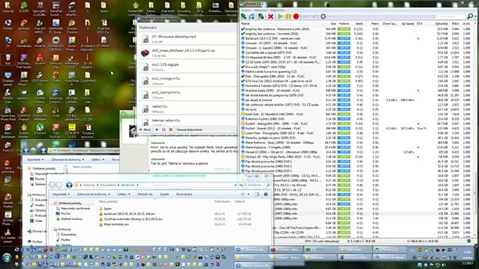Viewport: 479px width, 269px height.
Task: Create a folder with Nová složka button
Action: (184, 194)
